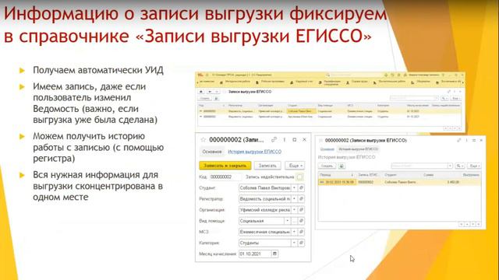Expand the Регистратор field dropdown arrow
Image resolution: width=499 pixels, height=280 pixels.
pos(295,199)
